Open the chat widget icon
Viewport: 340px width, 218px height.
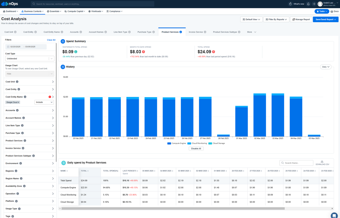click(x=334, y=215)
